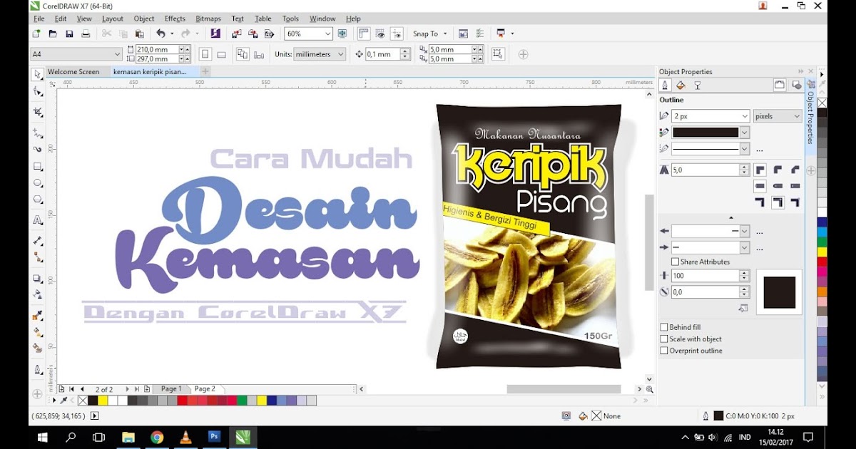This screenshot has width=856, height=449.
Task: Enable Overprint outline checkbox
Action: point(664,351)
